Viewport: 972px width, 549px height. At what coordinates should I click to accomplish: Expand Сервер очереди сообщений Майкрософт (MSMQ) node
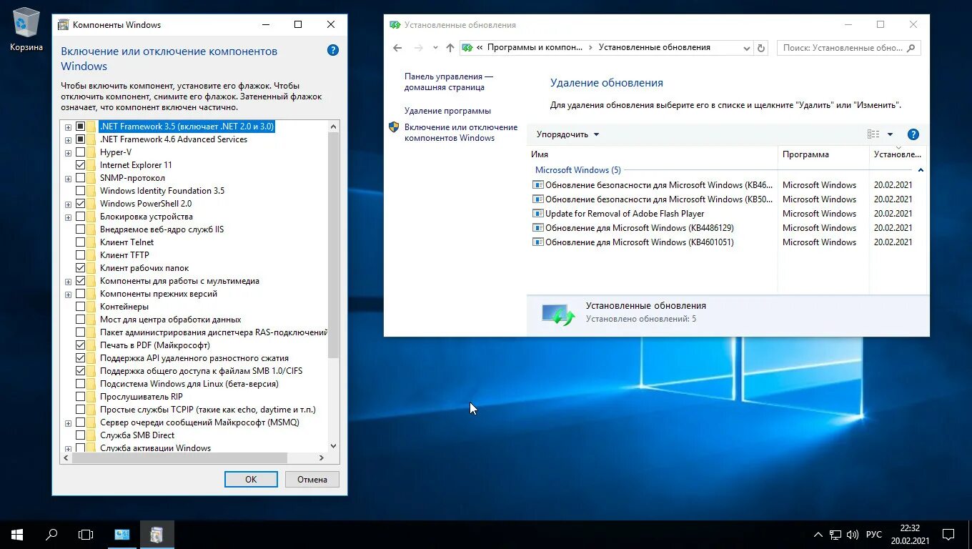pos(68,422)
